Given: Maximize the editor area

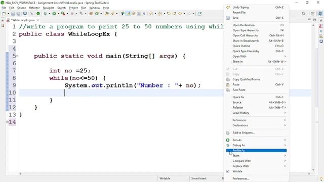Looking at the screenshot, I should click(315, 20).
